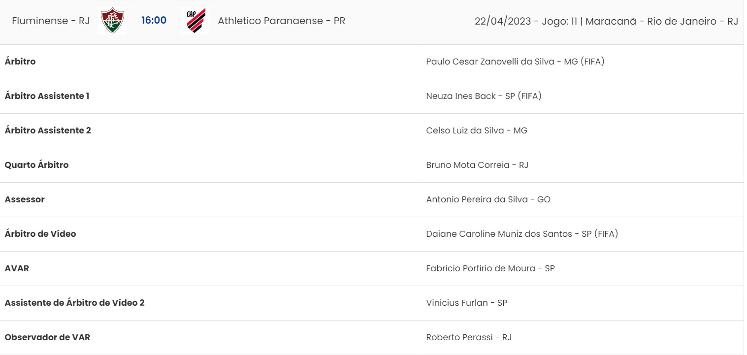Select the 16:00 kickoff time
Screen dimensions: 747x355
(154, 21)
